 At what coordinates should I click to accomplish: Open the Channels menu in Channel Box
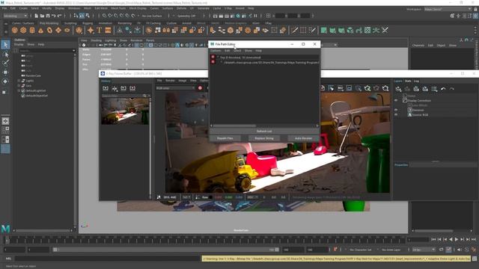pos(418,45)
